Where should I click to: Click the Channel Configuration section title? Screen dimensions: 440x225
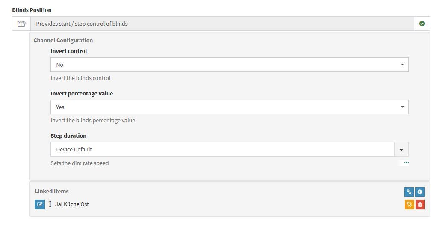63,41
